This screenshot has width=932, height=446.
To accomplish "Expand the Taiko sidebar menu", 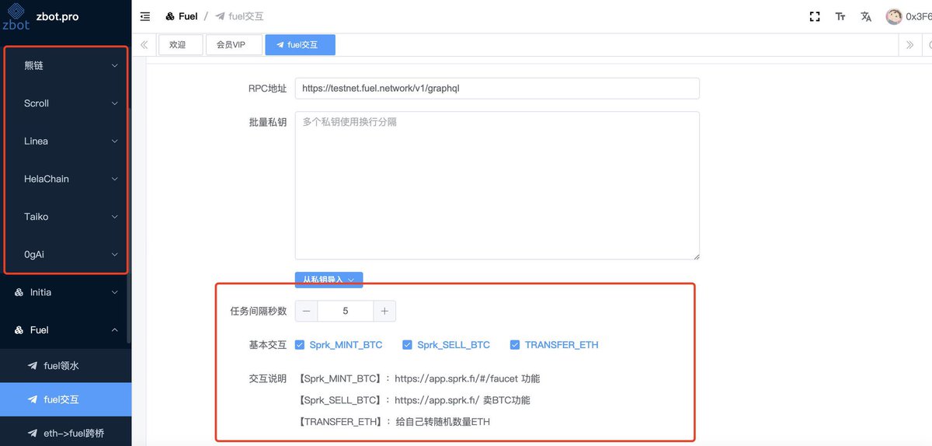I will click(x=66, y=217).
